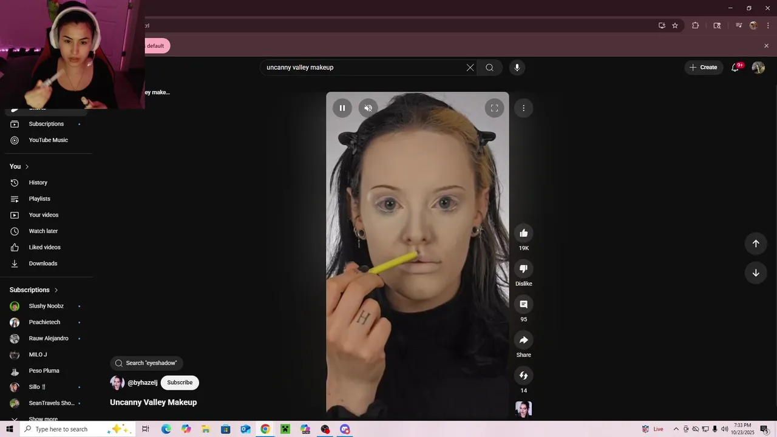This screenshot has height=437, width=777.
Task: Open the Uncanny Valley Makeup title
Action: click(x=153, y=402)
